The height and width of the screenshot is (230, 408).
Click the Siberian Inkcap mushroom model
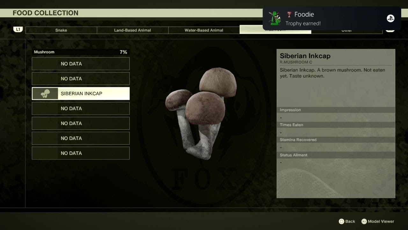tap(201, 113)
